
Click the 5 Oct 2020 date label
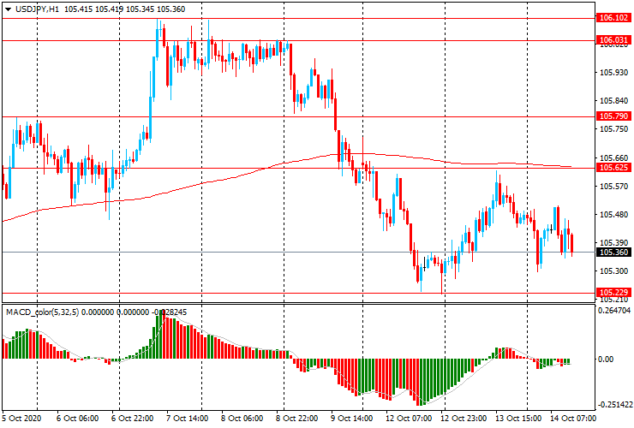[x=21, y=418]
